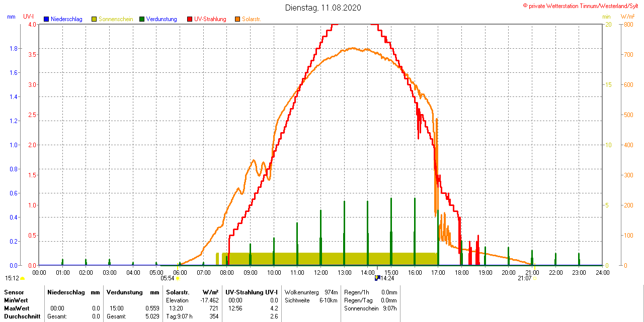Screen dimensions: 644x322
Task: Click the 18:00 label on the time axis
Action: [x=462, y=272]
